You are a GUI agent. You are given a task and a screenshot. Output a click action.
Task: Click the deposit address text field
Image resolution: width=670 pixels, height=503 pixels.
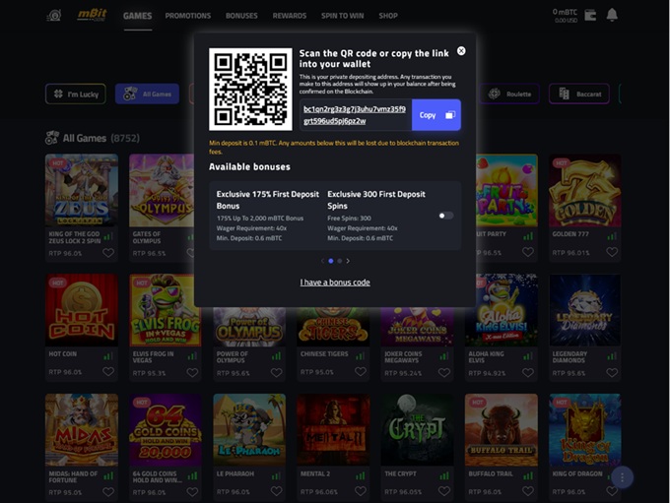tap(355, 115)
